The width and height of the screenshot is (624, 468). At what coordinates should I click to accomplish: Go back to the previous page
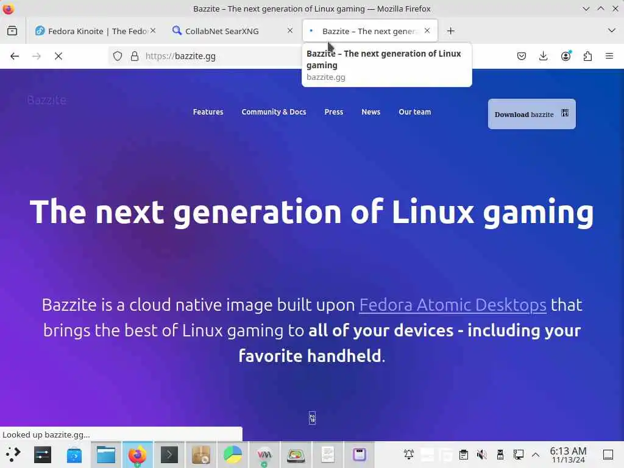(15, 56)
